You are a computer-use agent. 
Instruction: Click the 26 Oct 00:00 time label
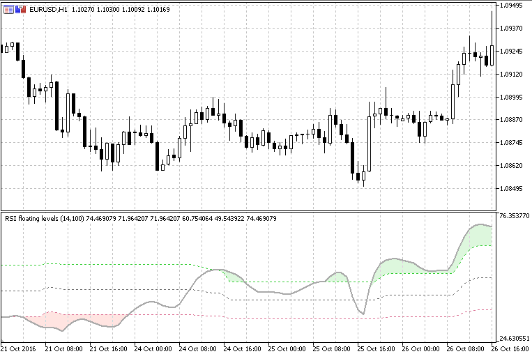[420, 349]
